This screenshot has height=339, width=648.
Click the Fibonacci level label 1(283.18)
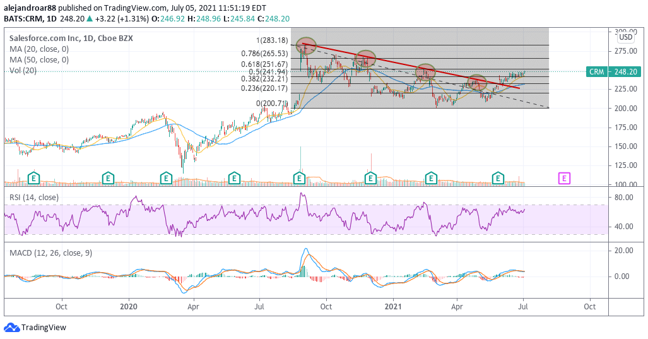pos(272,40)
